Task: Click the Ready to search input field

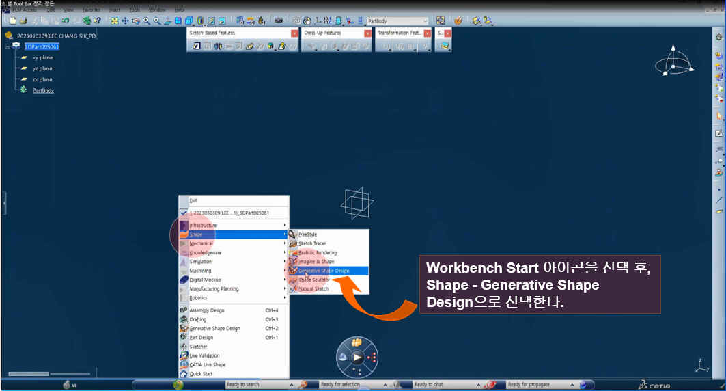Action: coord(257,385)
